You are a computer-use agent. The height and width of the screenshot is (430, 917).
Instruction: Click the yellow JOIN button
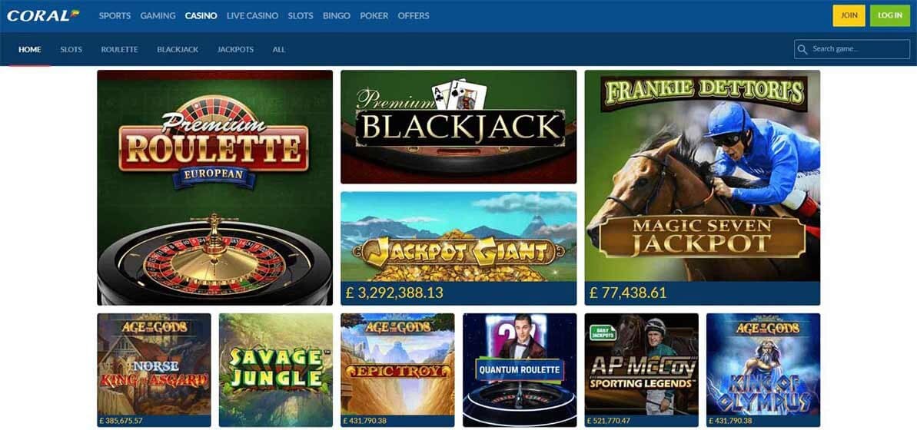point(849,16)
